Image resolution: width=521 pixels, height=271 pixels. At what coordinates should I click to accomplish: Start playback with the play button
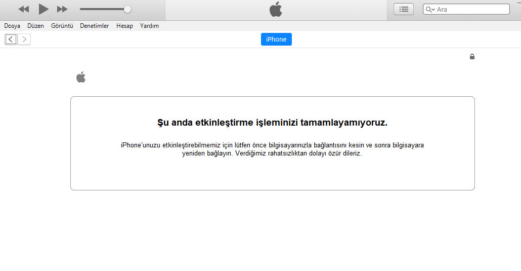(43, 9)
